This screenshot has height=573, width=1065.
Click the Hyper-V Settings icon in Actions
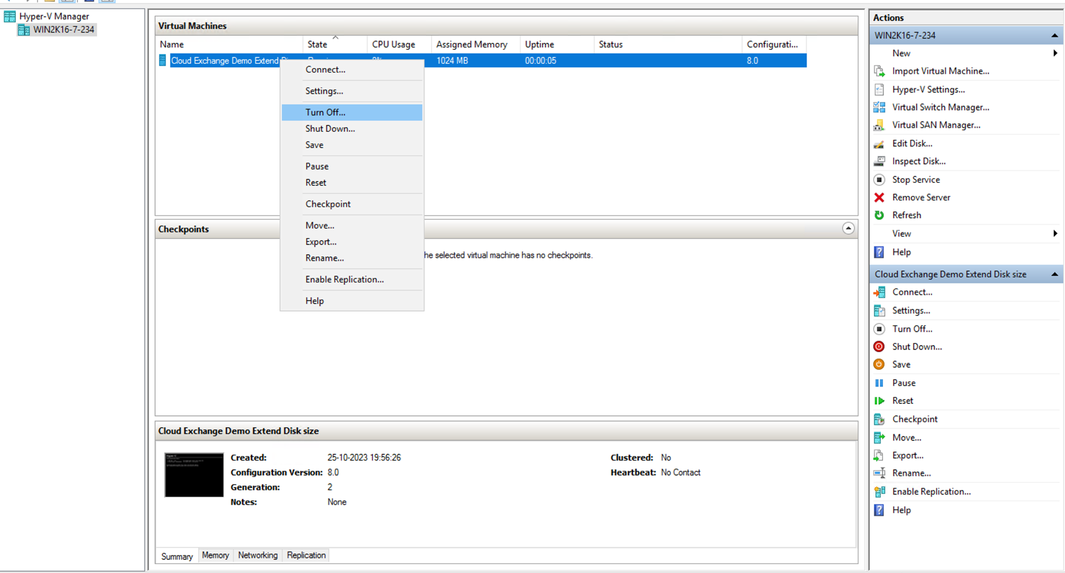[879, 89]
